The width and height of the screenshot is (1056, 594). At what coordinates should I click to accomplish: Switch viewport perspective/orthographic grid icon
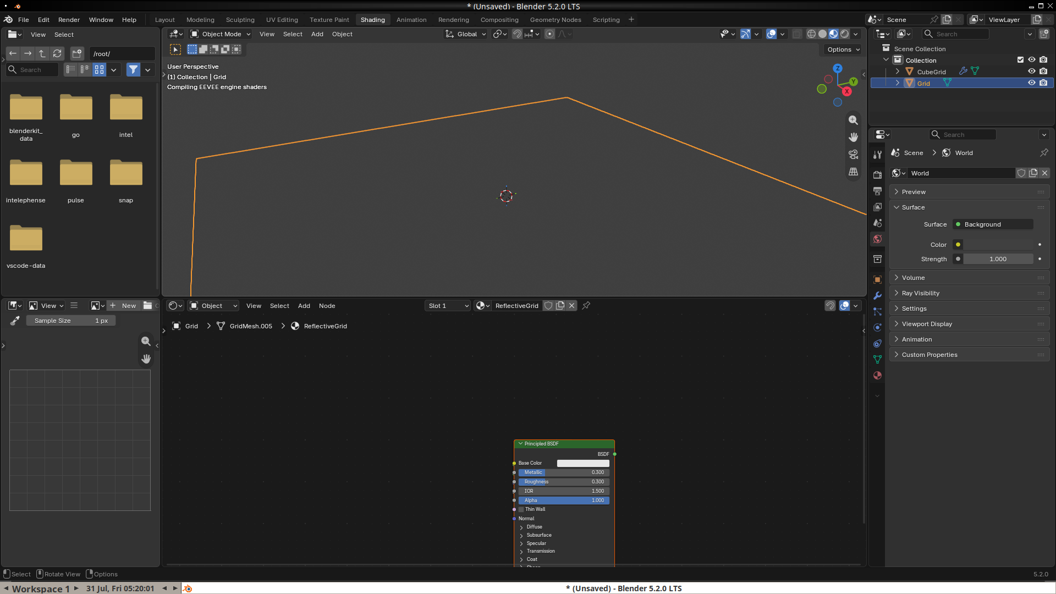pyautogui.click(x=853, y=172)
